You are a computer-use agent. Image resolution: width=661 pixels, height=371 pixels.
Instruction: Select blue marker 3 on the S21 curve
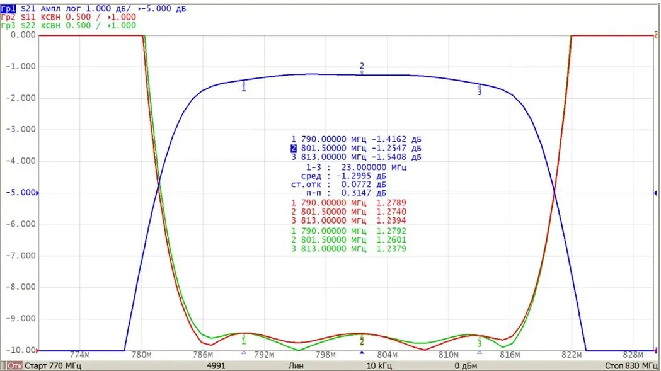(480, 91)
